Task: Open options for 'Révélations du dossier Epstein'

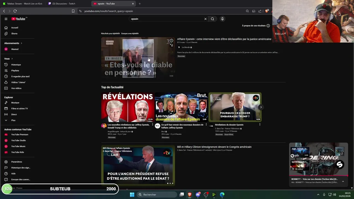Action: coord(260,125)
